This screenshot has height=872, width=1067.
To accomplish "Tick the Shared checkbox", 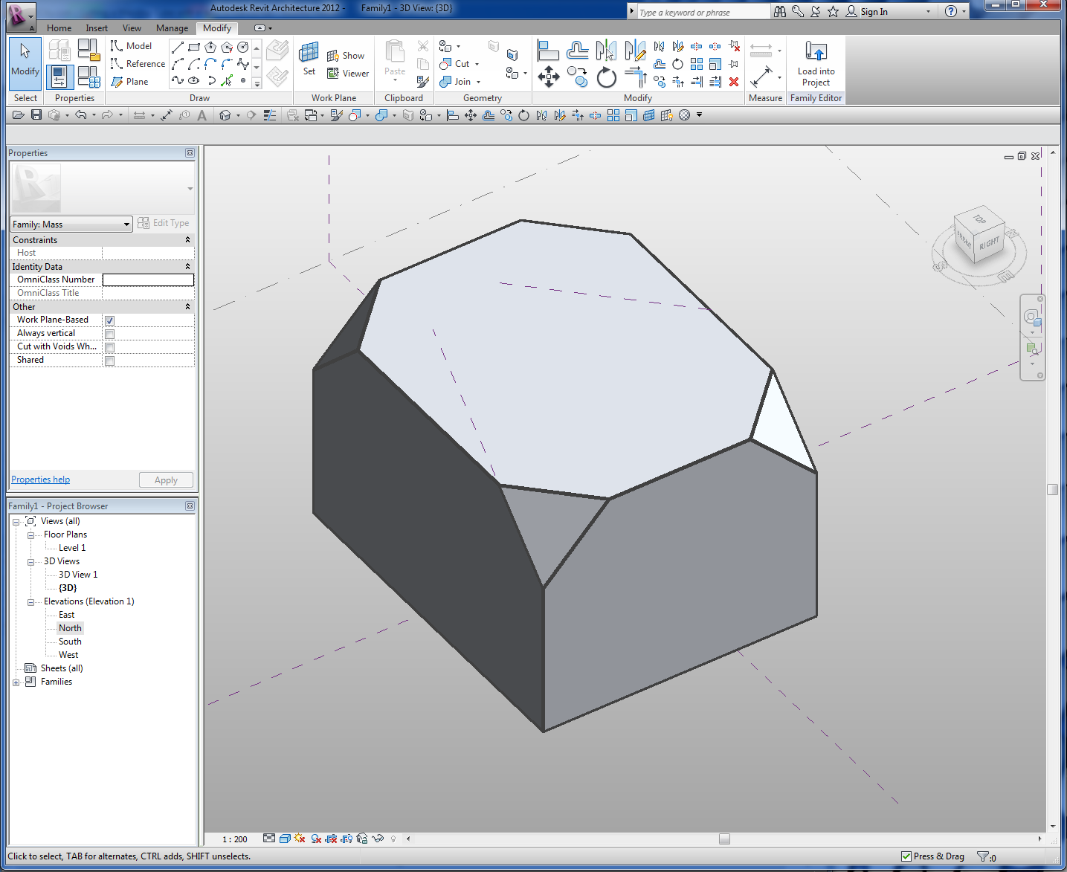I will [x=109, y=361].
